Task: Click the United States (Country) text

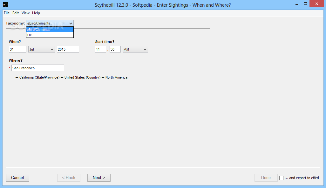Action: (x=82, y=77)
